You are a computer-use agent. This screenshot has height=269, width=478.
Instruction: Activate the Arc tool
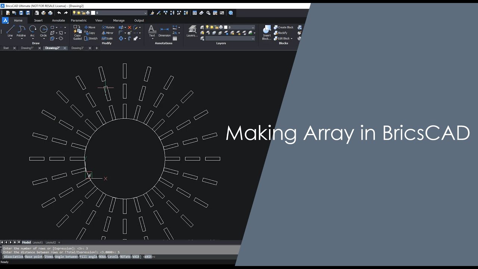click(32, 31)
